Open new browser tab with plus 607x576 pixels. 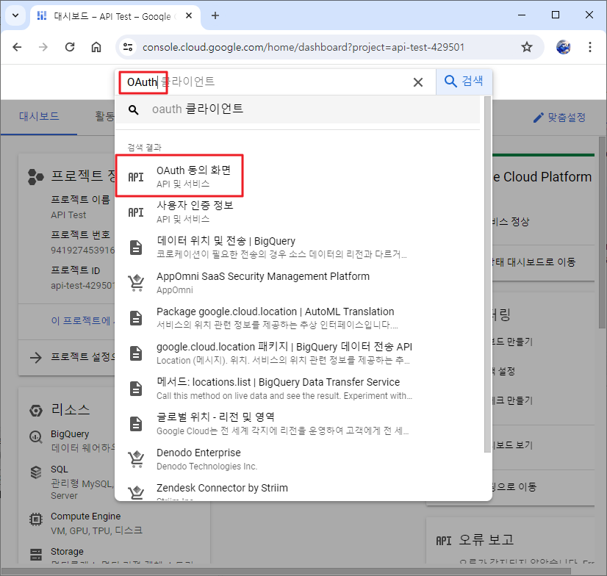215,15
